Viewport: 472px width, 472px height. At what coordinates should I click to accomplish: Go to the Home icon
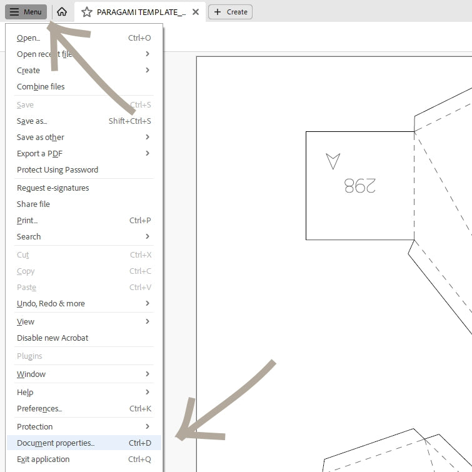pos(61,12)
